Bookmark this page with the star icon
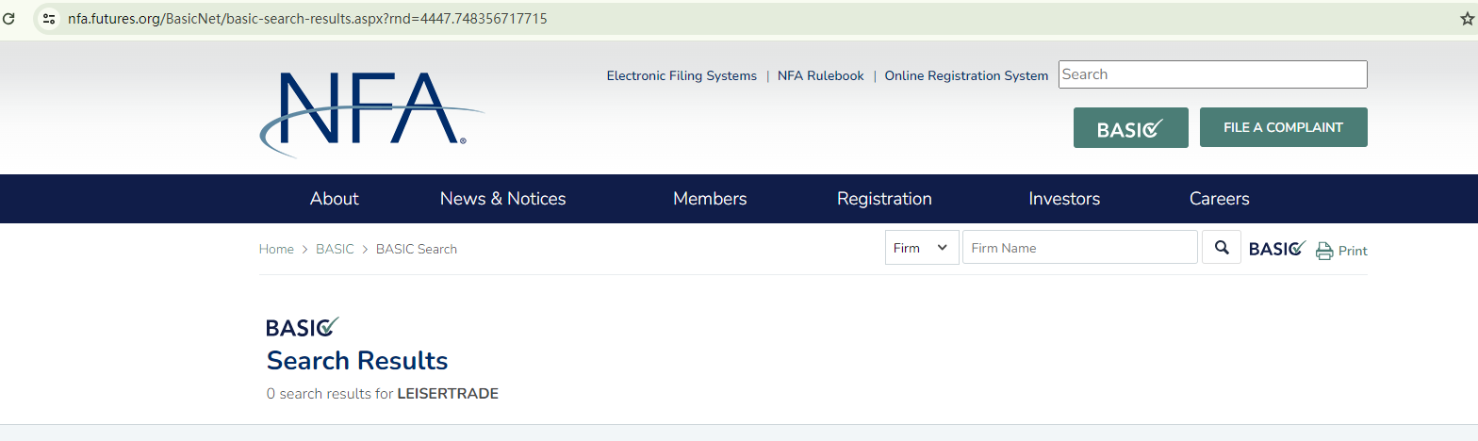1478x441 pixels. [x=1466, y=19]
